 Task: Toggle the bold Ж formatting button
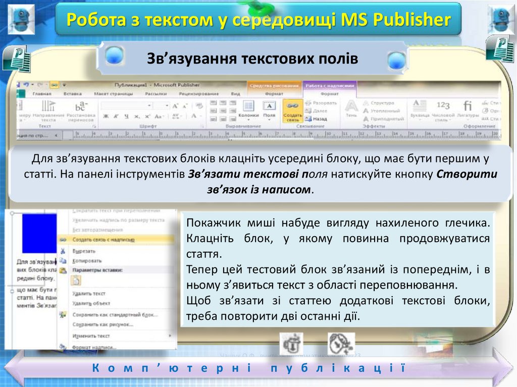tap(106, 116)
